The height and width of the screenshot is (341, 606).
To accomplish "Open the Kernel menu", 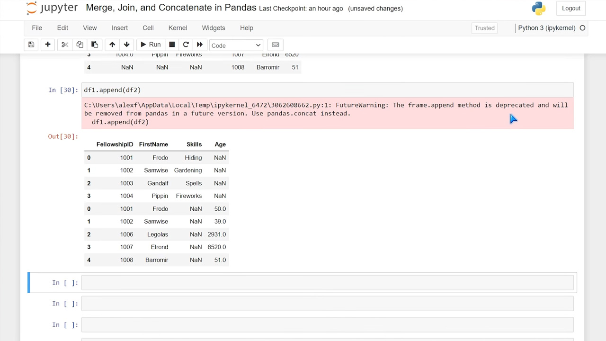I will [178, 28].
